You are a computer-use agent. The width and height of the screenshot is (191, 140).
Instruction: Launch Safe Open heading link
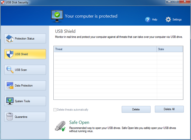79,122
